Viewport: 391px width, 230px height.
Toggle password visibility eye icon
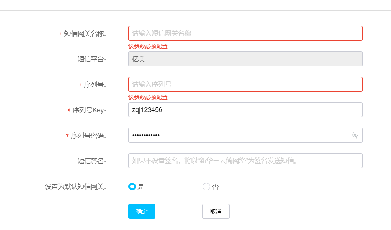point(355,135)
